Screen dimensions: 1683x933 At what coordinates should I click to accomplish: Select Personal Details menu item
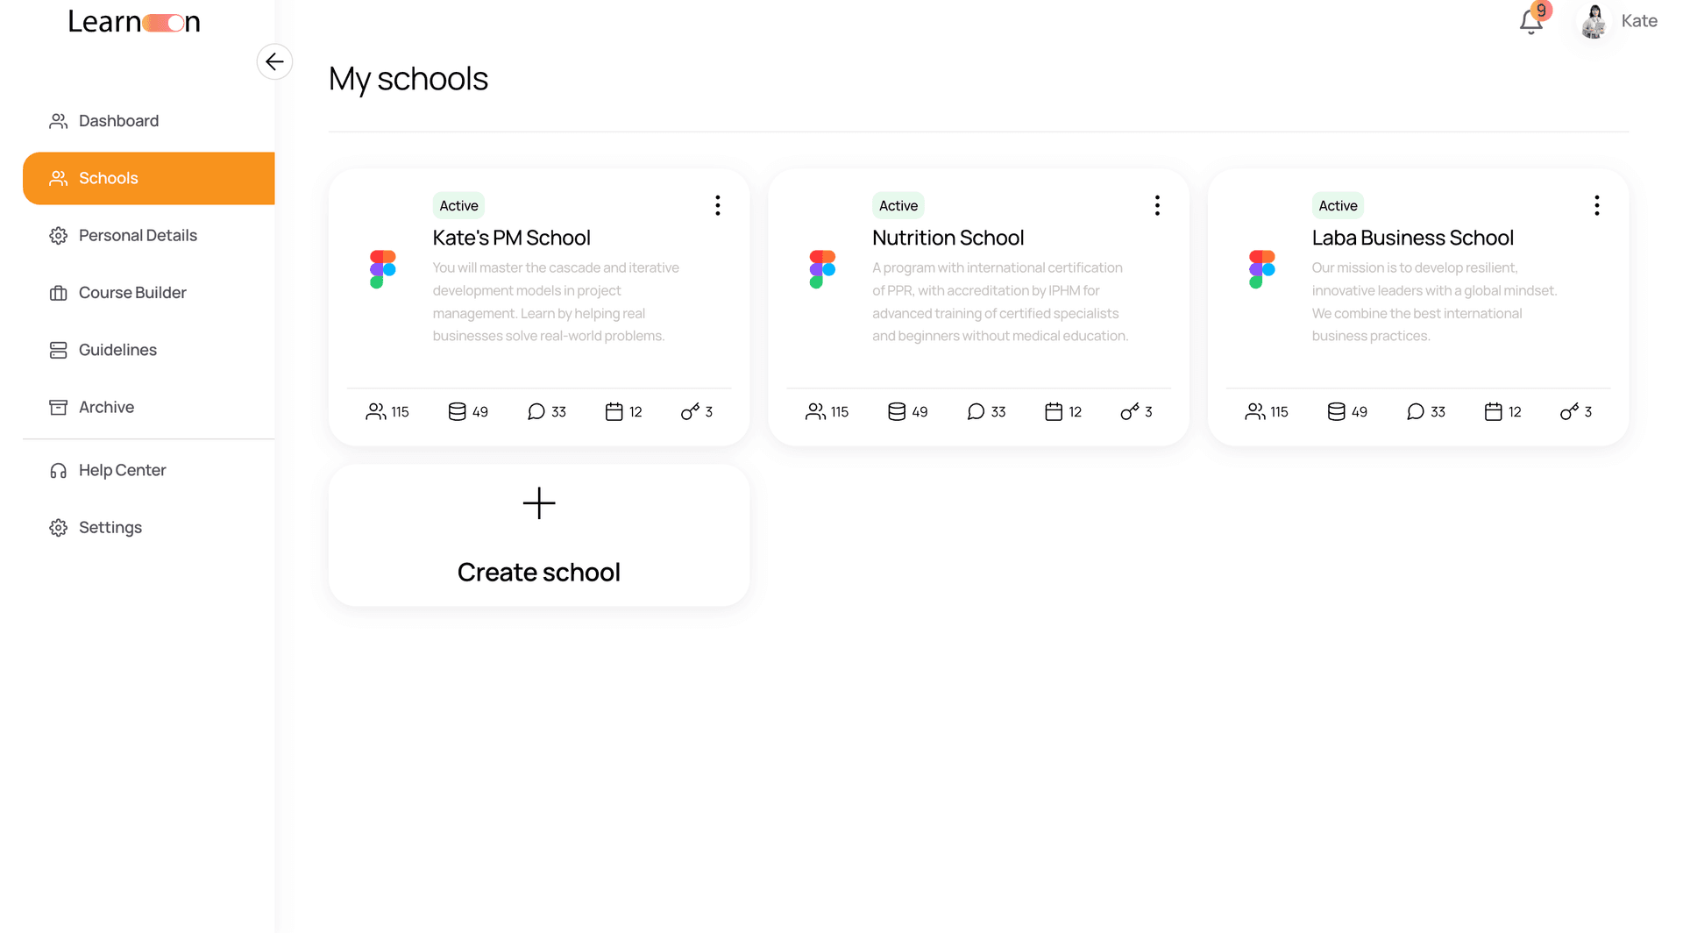pos(138,236)
